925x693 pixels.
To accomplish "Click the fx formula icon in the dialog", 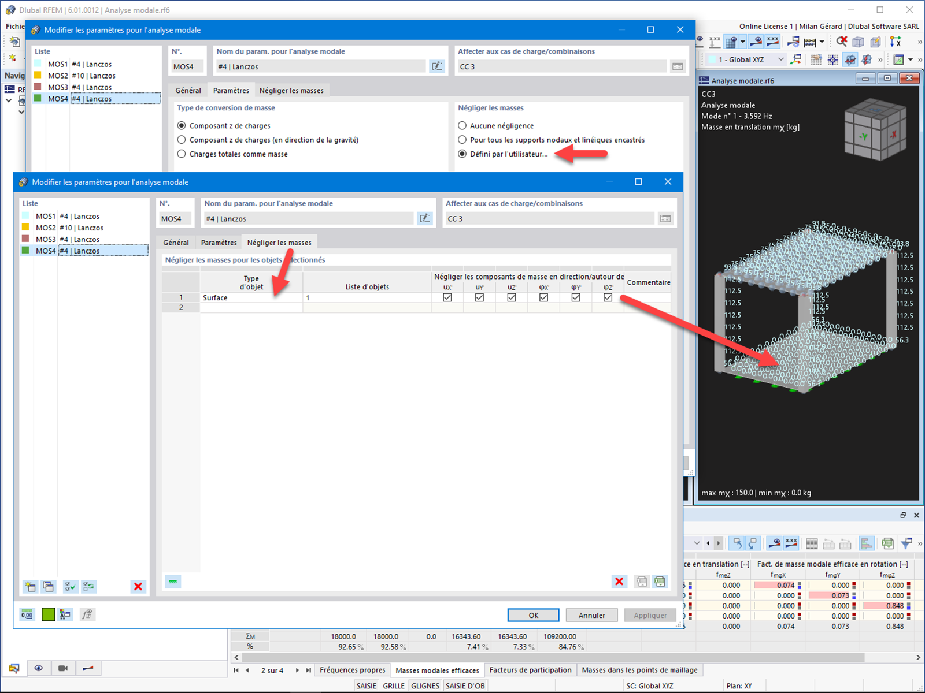I will pos(88,614).
